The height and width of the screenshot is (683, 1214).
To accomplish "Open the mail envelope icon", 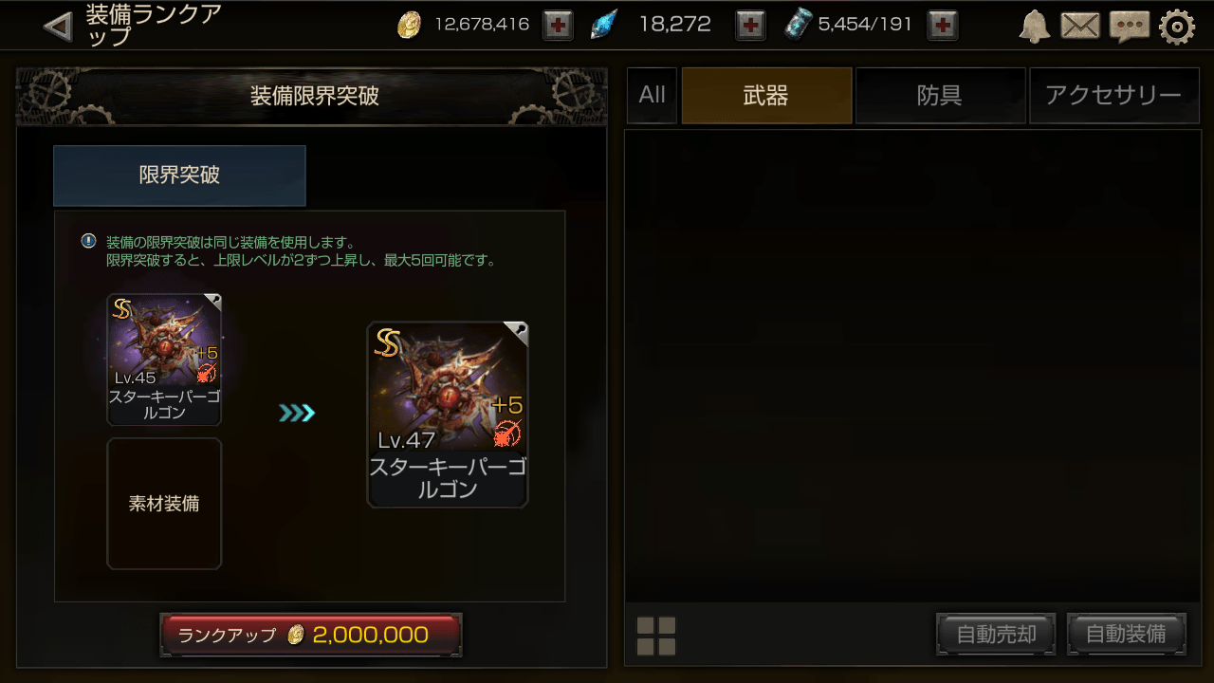I will [1080, 27].
